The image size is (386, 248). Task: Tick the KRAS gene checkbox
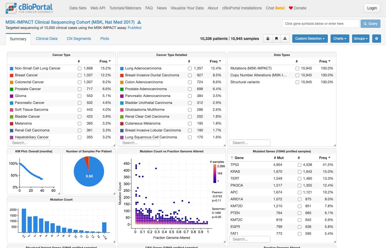(x=299, y=172)
